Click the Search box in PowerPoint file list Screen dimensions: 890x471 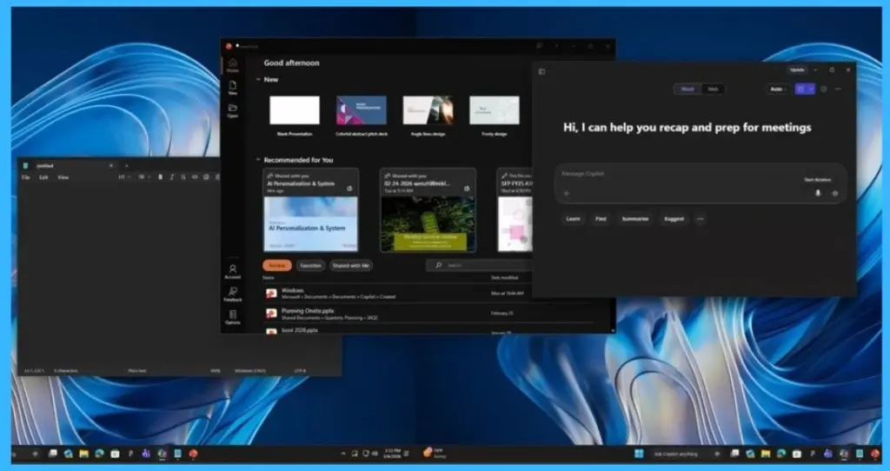(480, 266)
